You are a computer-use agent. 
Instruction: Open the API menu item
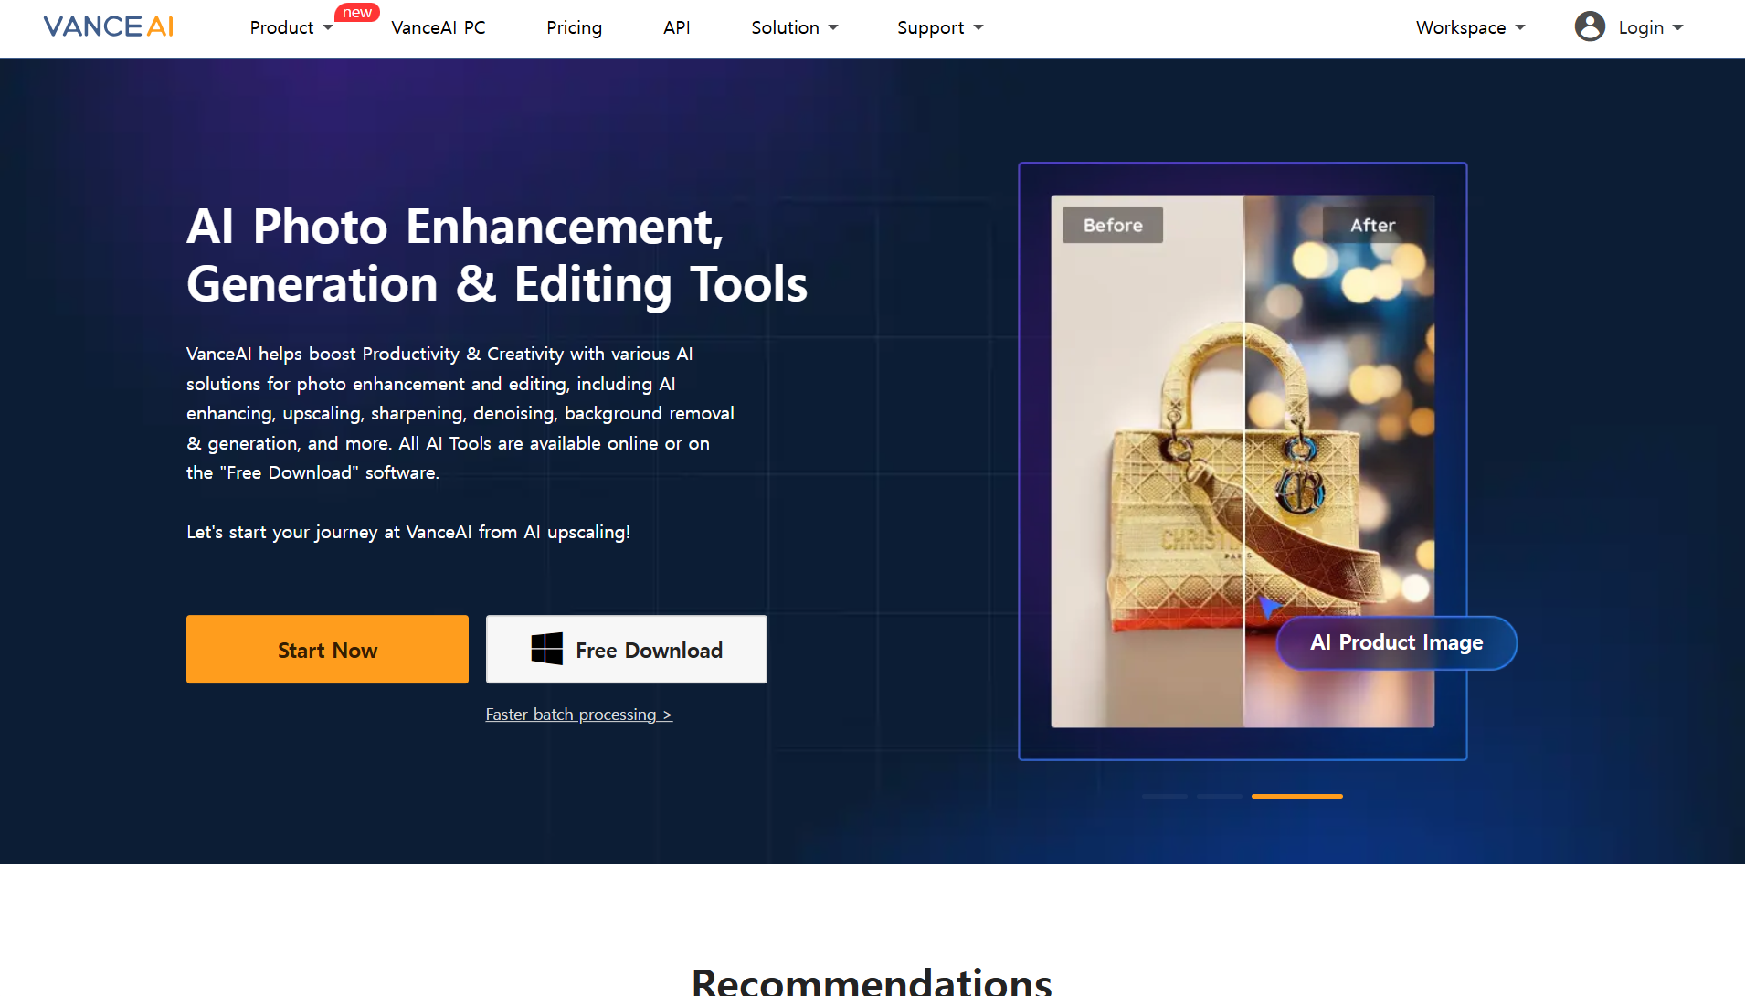(677, 27)
